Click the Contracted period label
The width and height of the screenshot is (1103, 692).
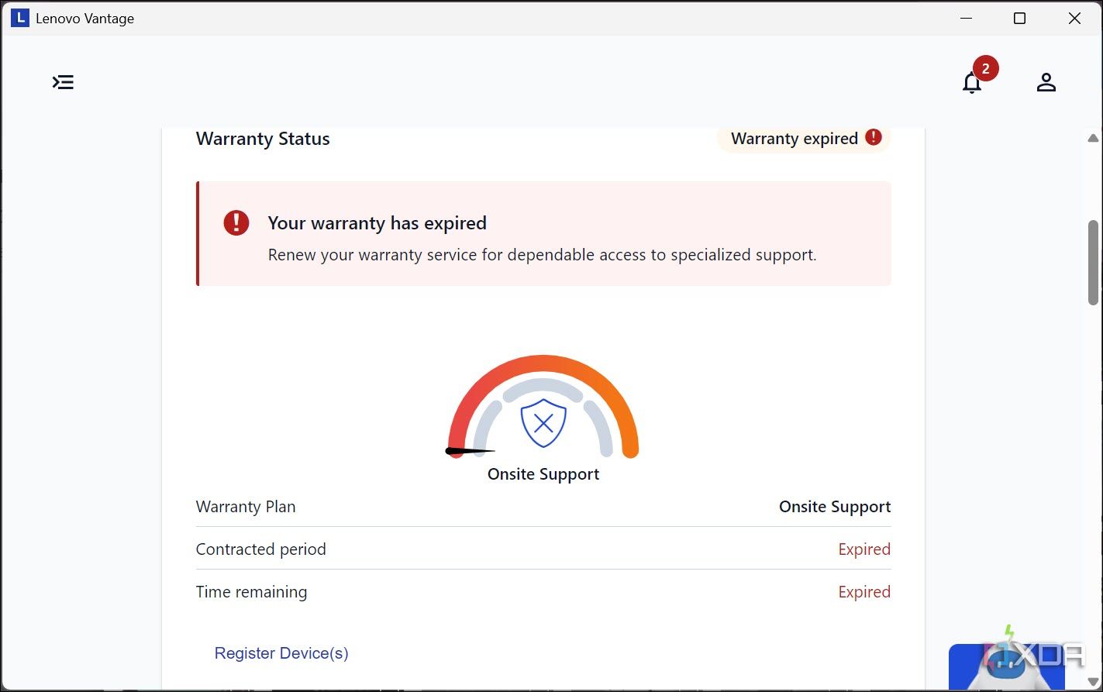pyautogui.click(x=261, y=549)
